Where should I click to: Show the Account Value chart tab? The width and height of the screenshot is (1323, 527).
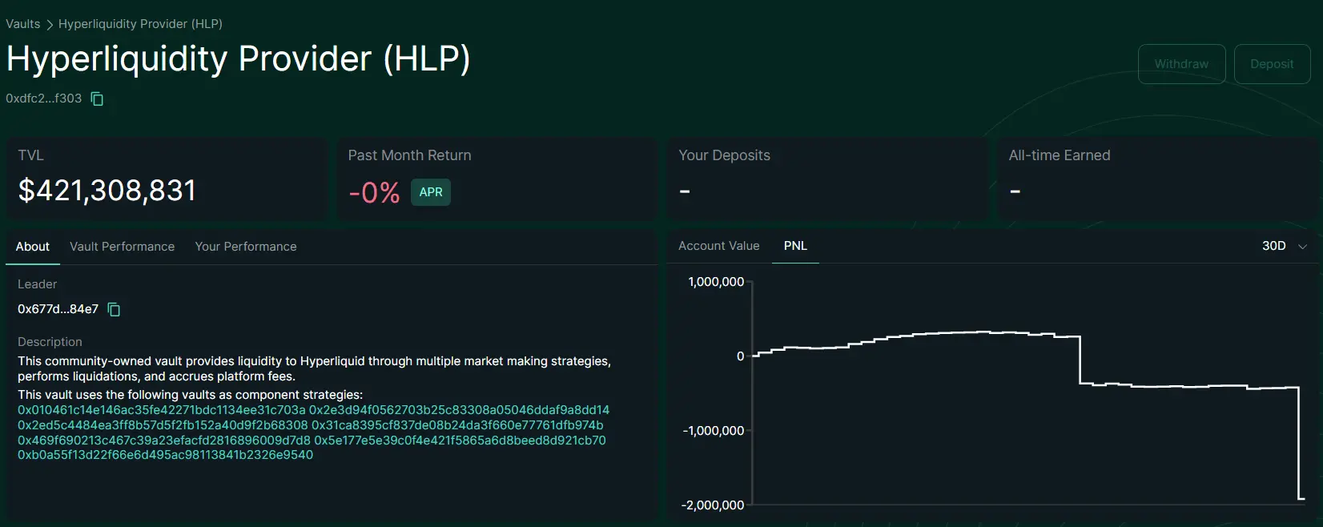[718, 246]
